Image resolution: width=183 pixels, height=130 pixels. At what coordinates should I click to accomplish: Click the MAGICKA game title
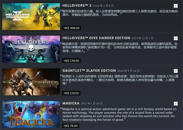71,103
